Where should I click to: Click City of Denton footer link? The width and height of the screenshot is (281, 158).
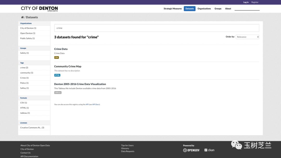(x=27, y=149)
